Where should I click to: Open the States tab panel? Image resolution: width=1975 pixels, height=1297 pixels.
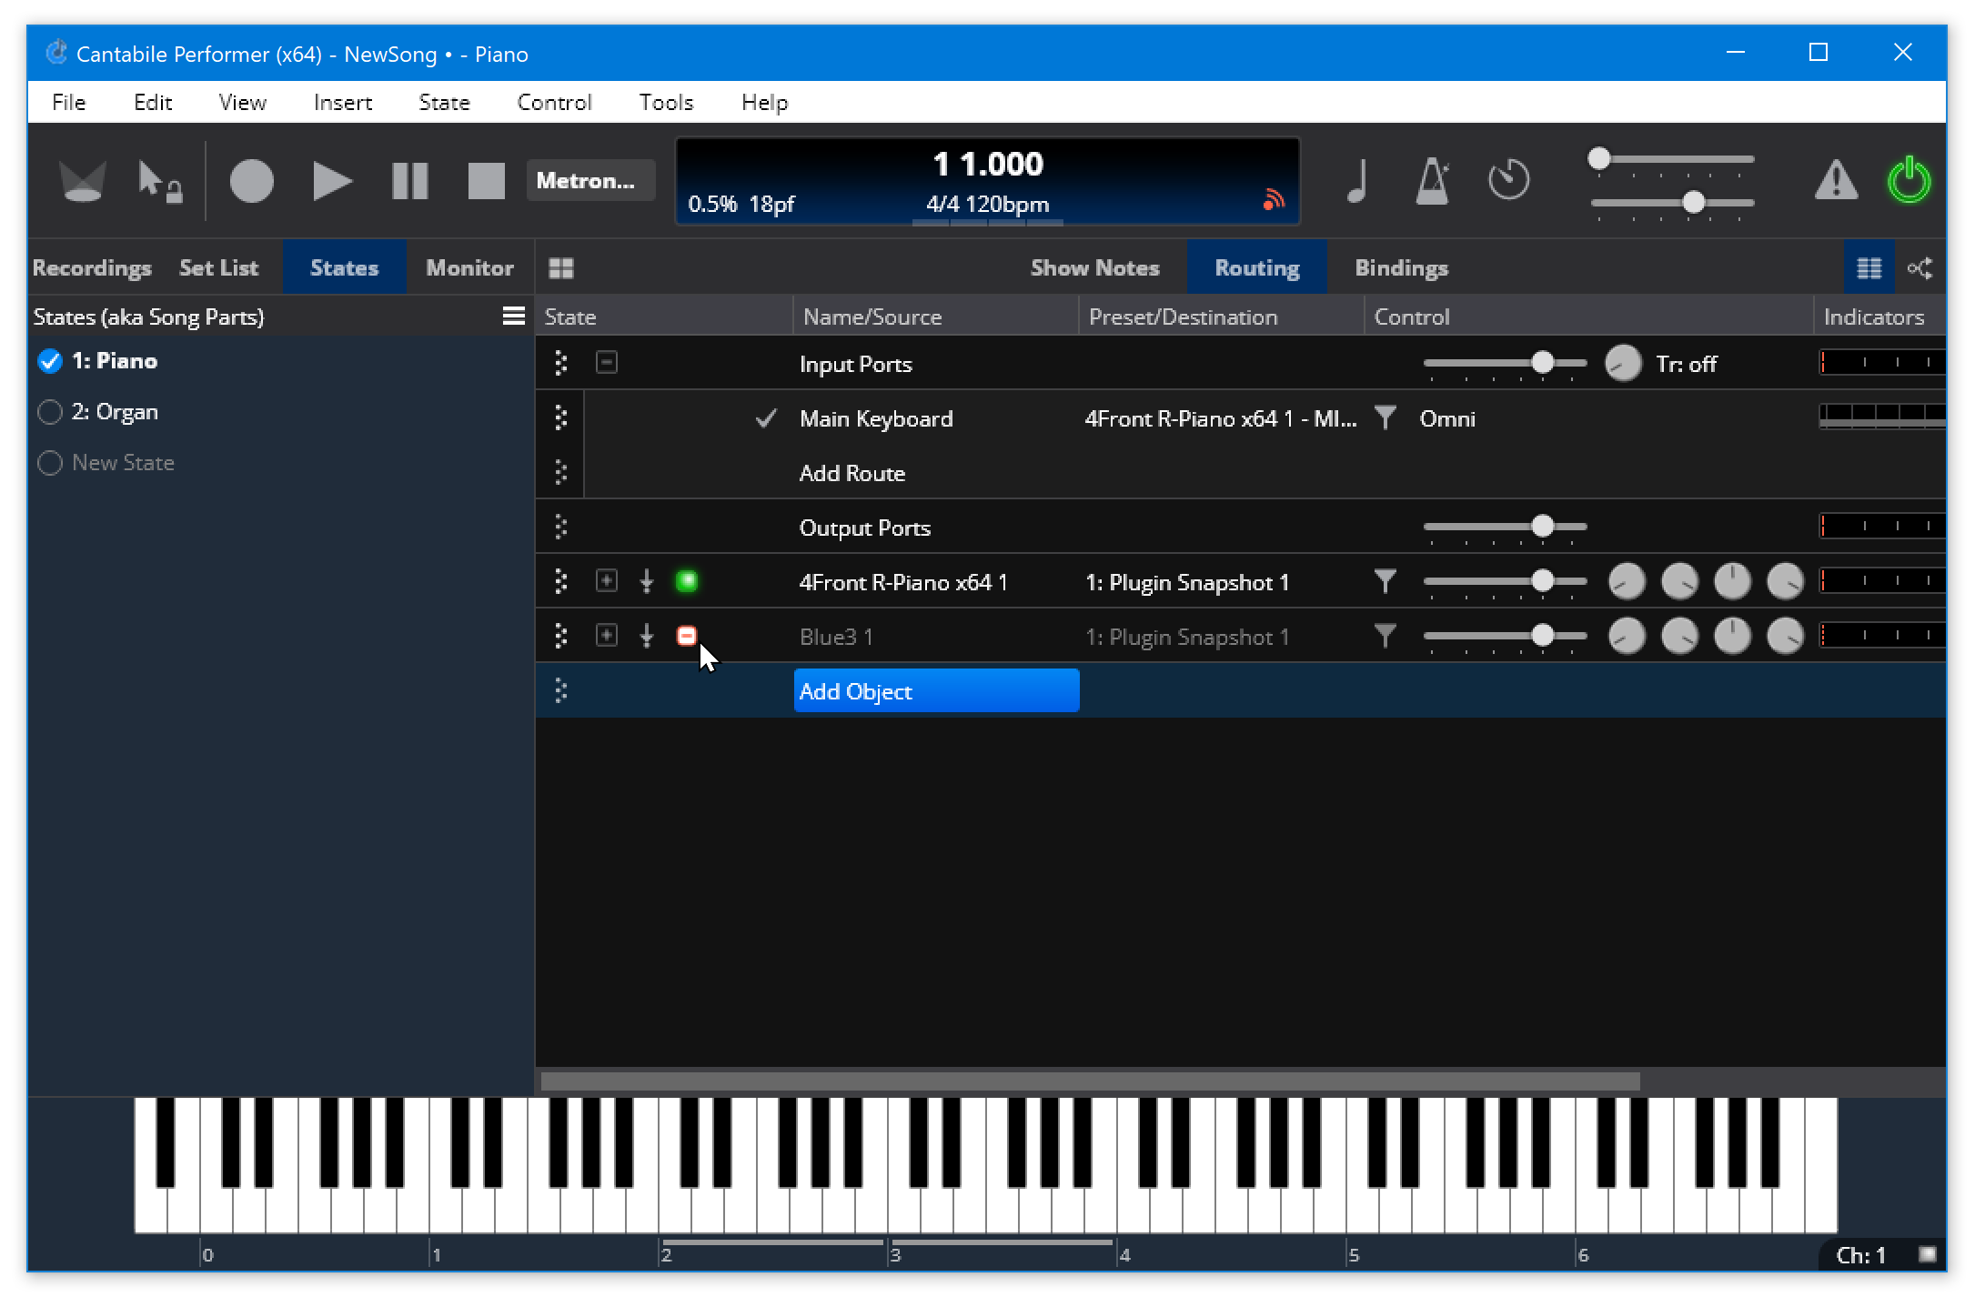click(x=345, y=266)
